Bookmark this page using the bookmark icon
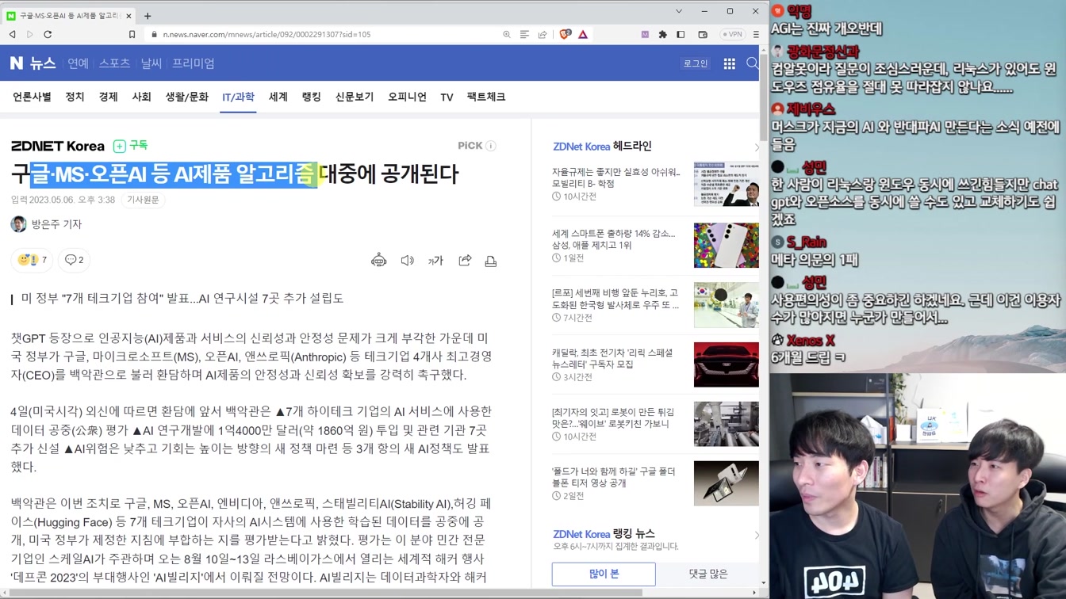 coord(132,34)
